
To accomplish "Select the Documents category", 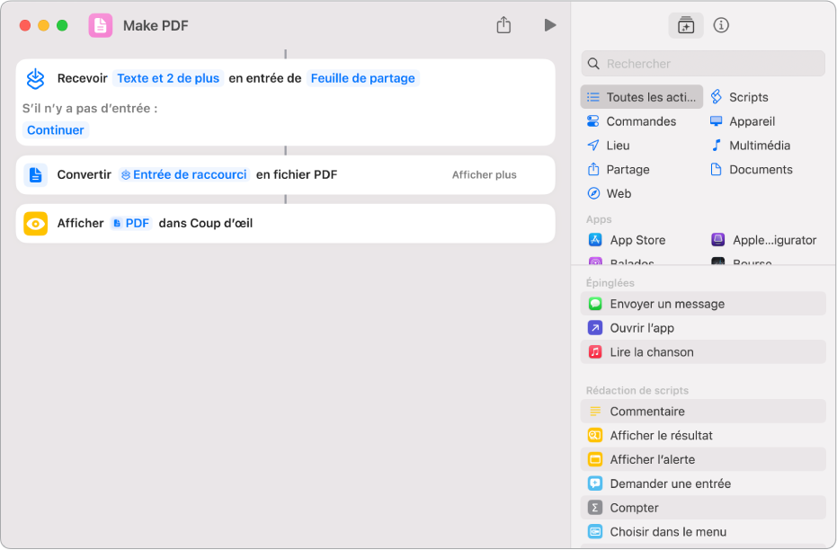I will [x=751, y=169].
